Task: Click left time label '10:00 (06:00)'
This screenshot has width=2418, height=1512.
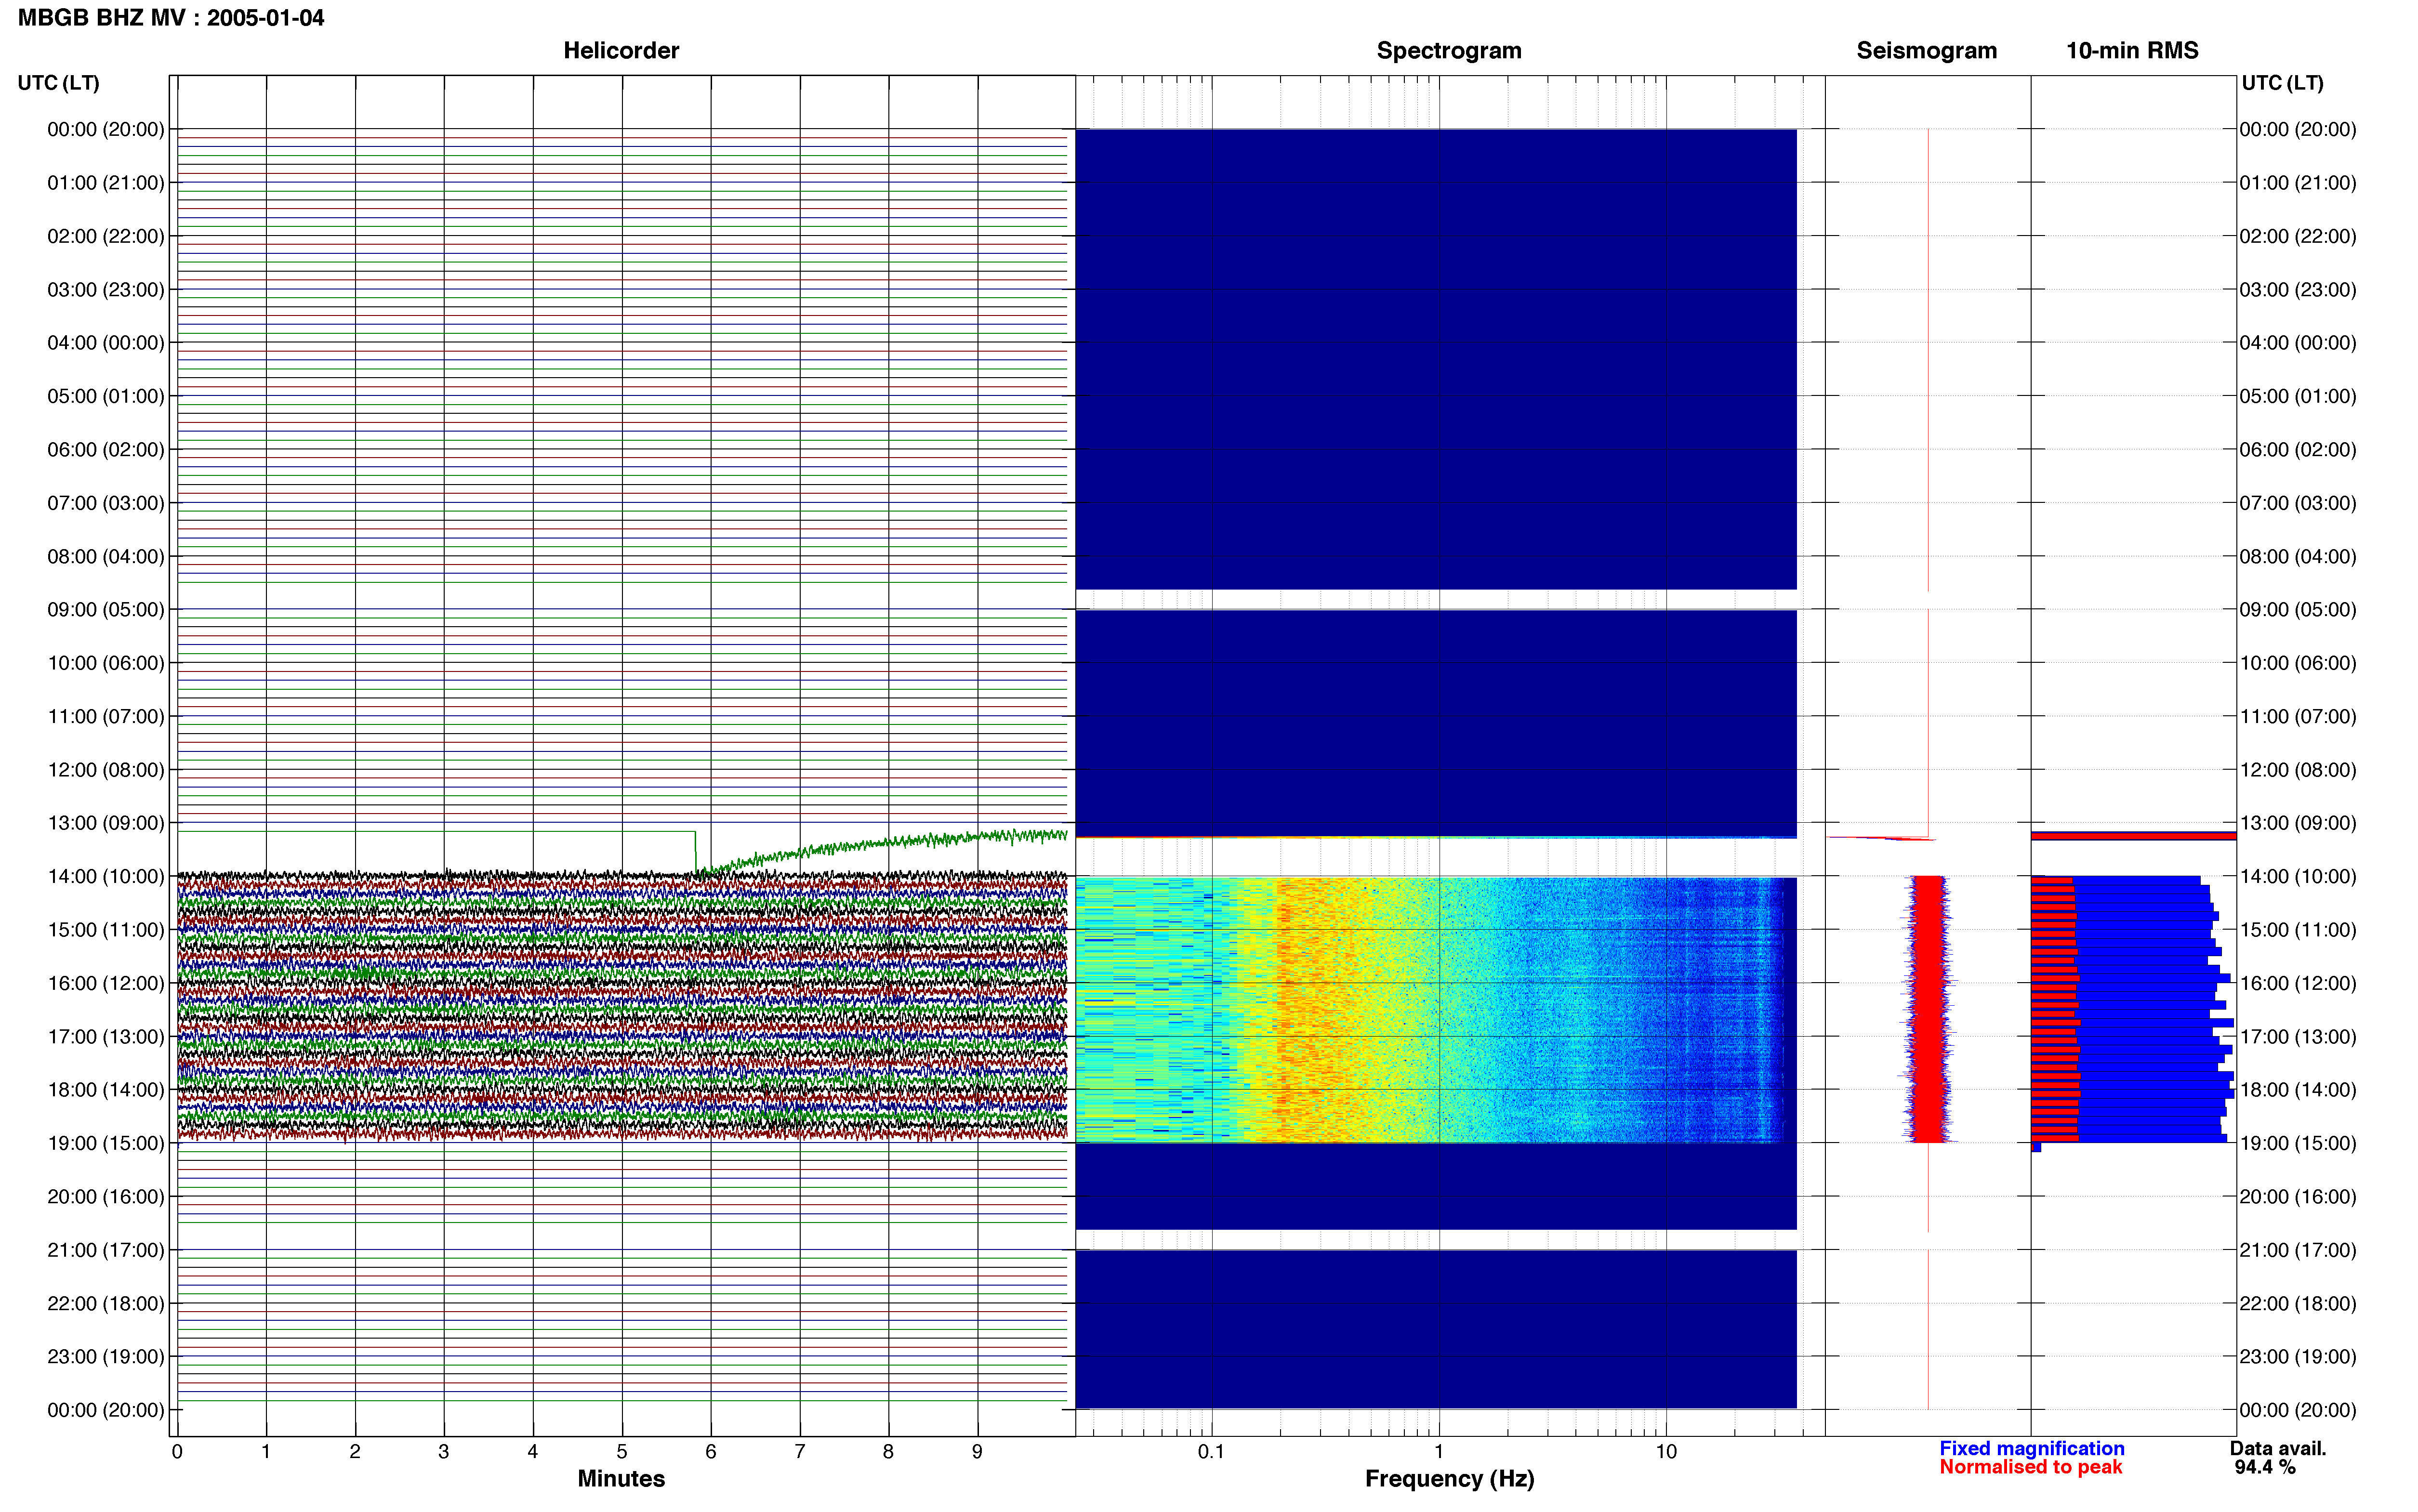Action: (x=106, y=663)
